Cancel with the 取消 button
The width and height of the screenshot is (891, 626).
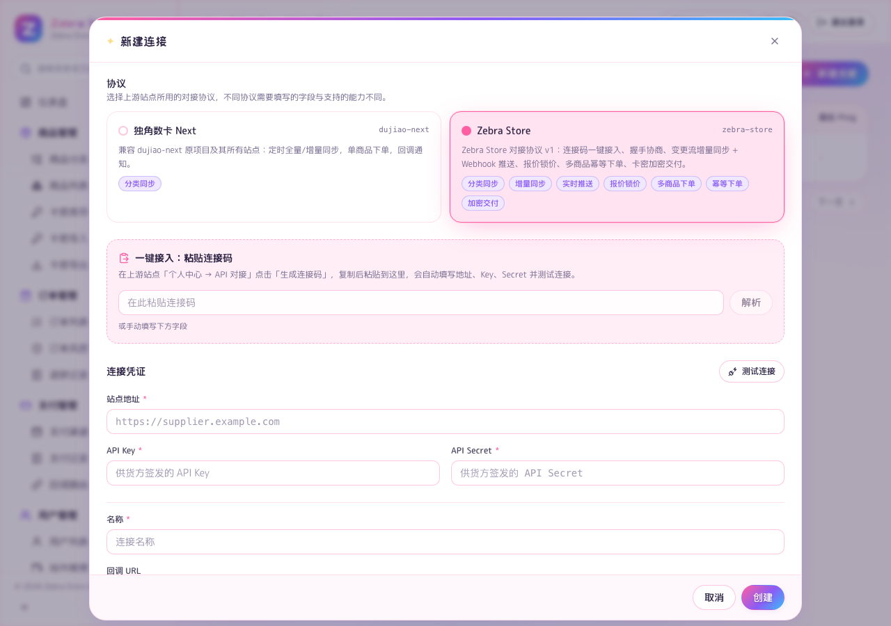click(x=714, y=597)
